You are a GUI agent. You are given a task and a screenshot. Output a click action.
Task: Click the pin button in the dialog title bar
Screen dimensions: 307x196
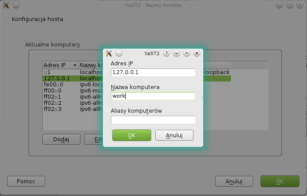(x=119, y=53)
